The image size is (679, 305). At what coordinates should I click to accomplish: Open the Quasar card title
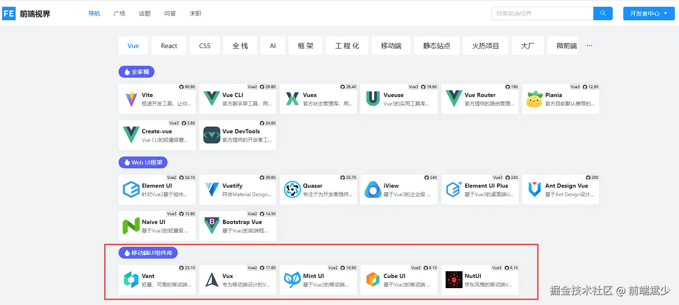coord(313,186)
